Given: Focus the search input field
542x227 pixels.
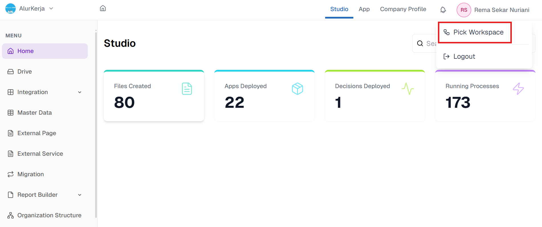Looking at the screenshot, I should [474, 43].
